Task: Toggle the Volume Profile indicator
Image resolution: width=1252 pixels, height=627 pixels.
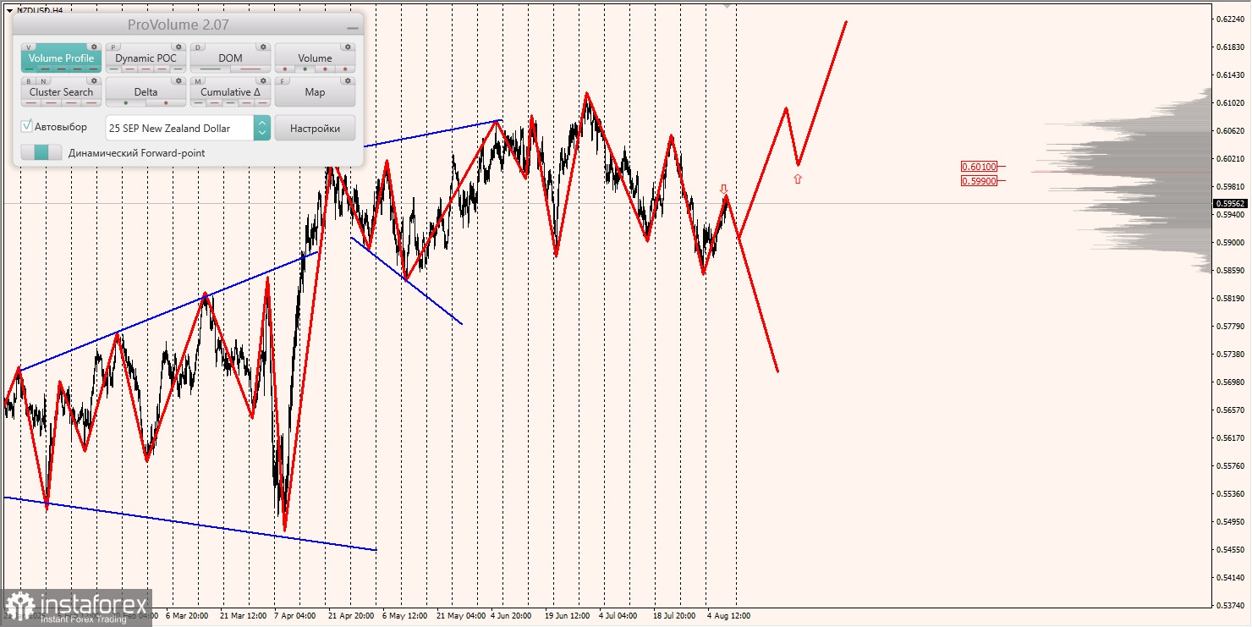Action: click(61, 58)
